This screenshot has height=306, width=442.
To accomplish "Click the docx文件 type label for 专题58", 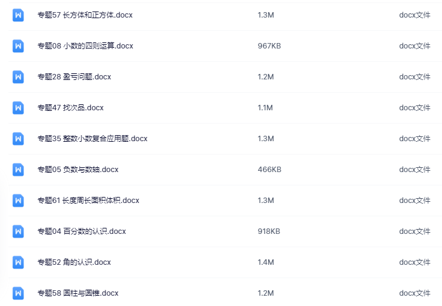I will [415, 293].
